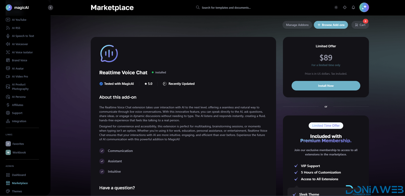This screenshot has height=196, width=405.
Task: Open AI YouTube from sidebar
Action: click(19, 20)
